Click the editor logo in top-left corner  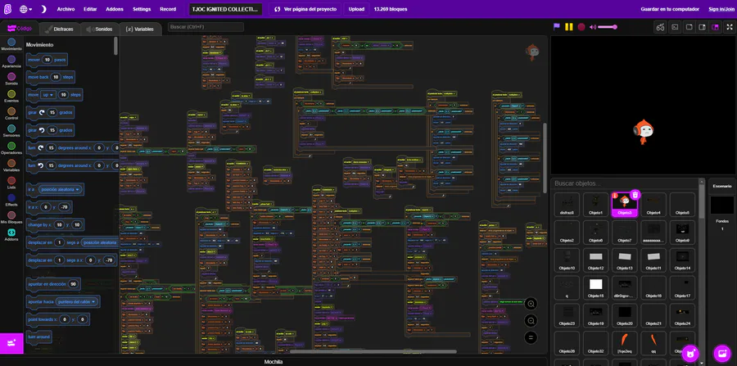[x=7, y=9]
